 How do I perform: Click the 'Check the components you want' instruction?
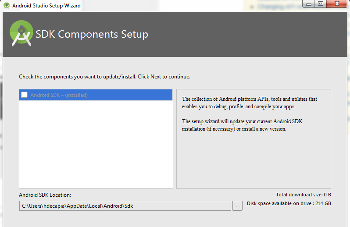point(104,77)
